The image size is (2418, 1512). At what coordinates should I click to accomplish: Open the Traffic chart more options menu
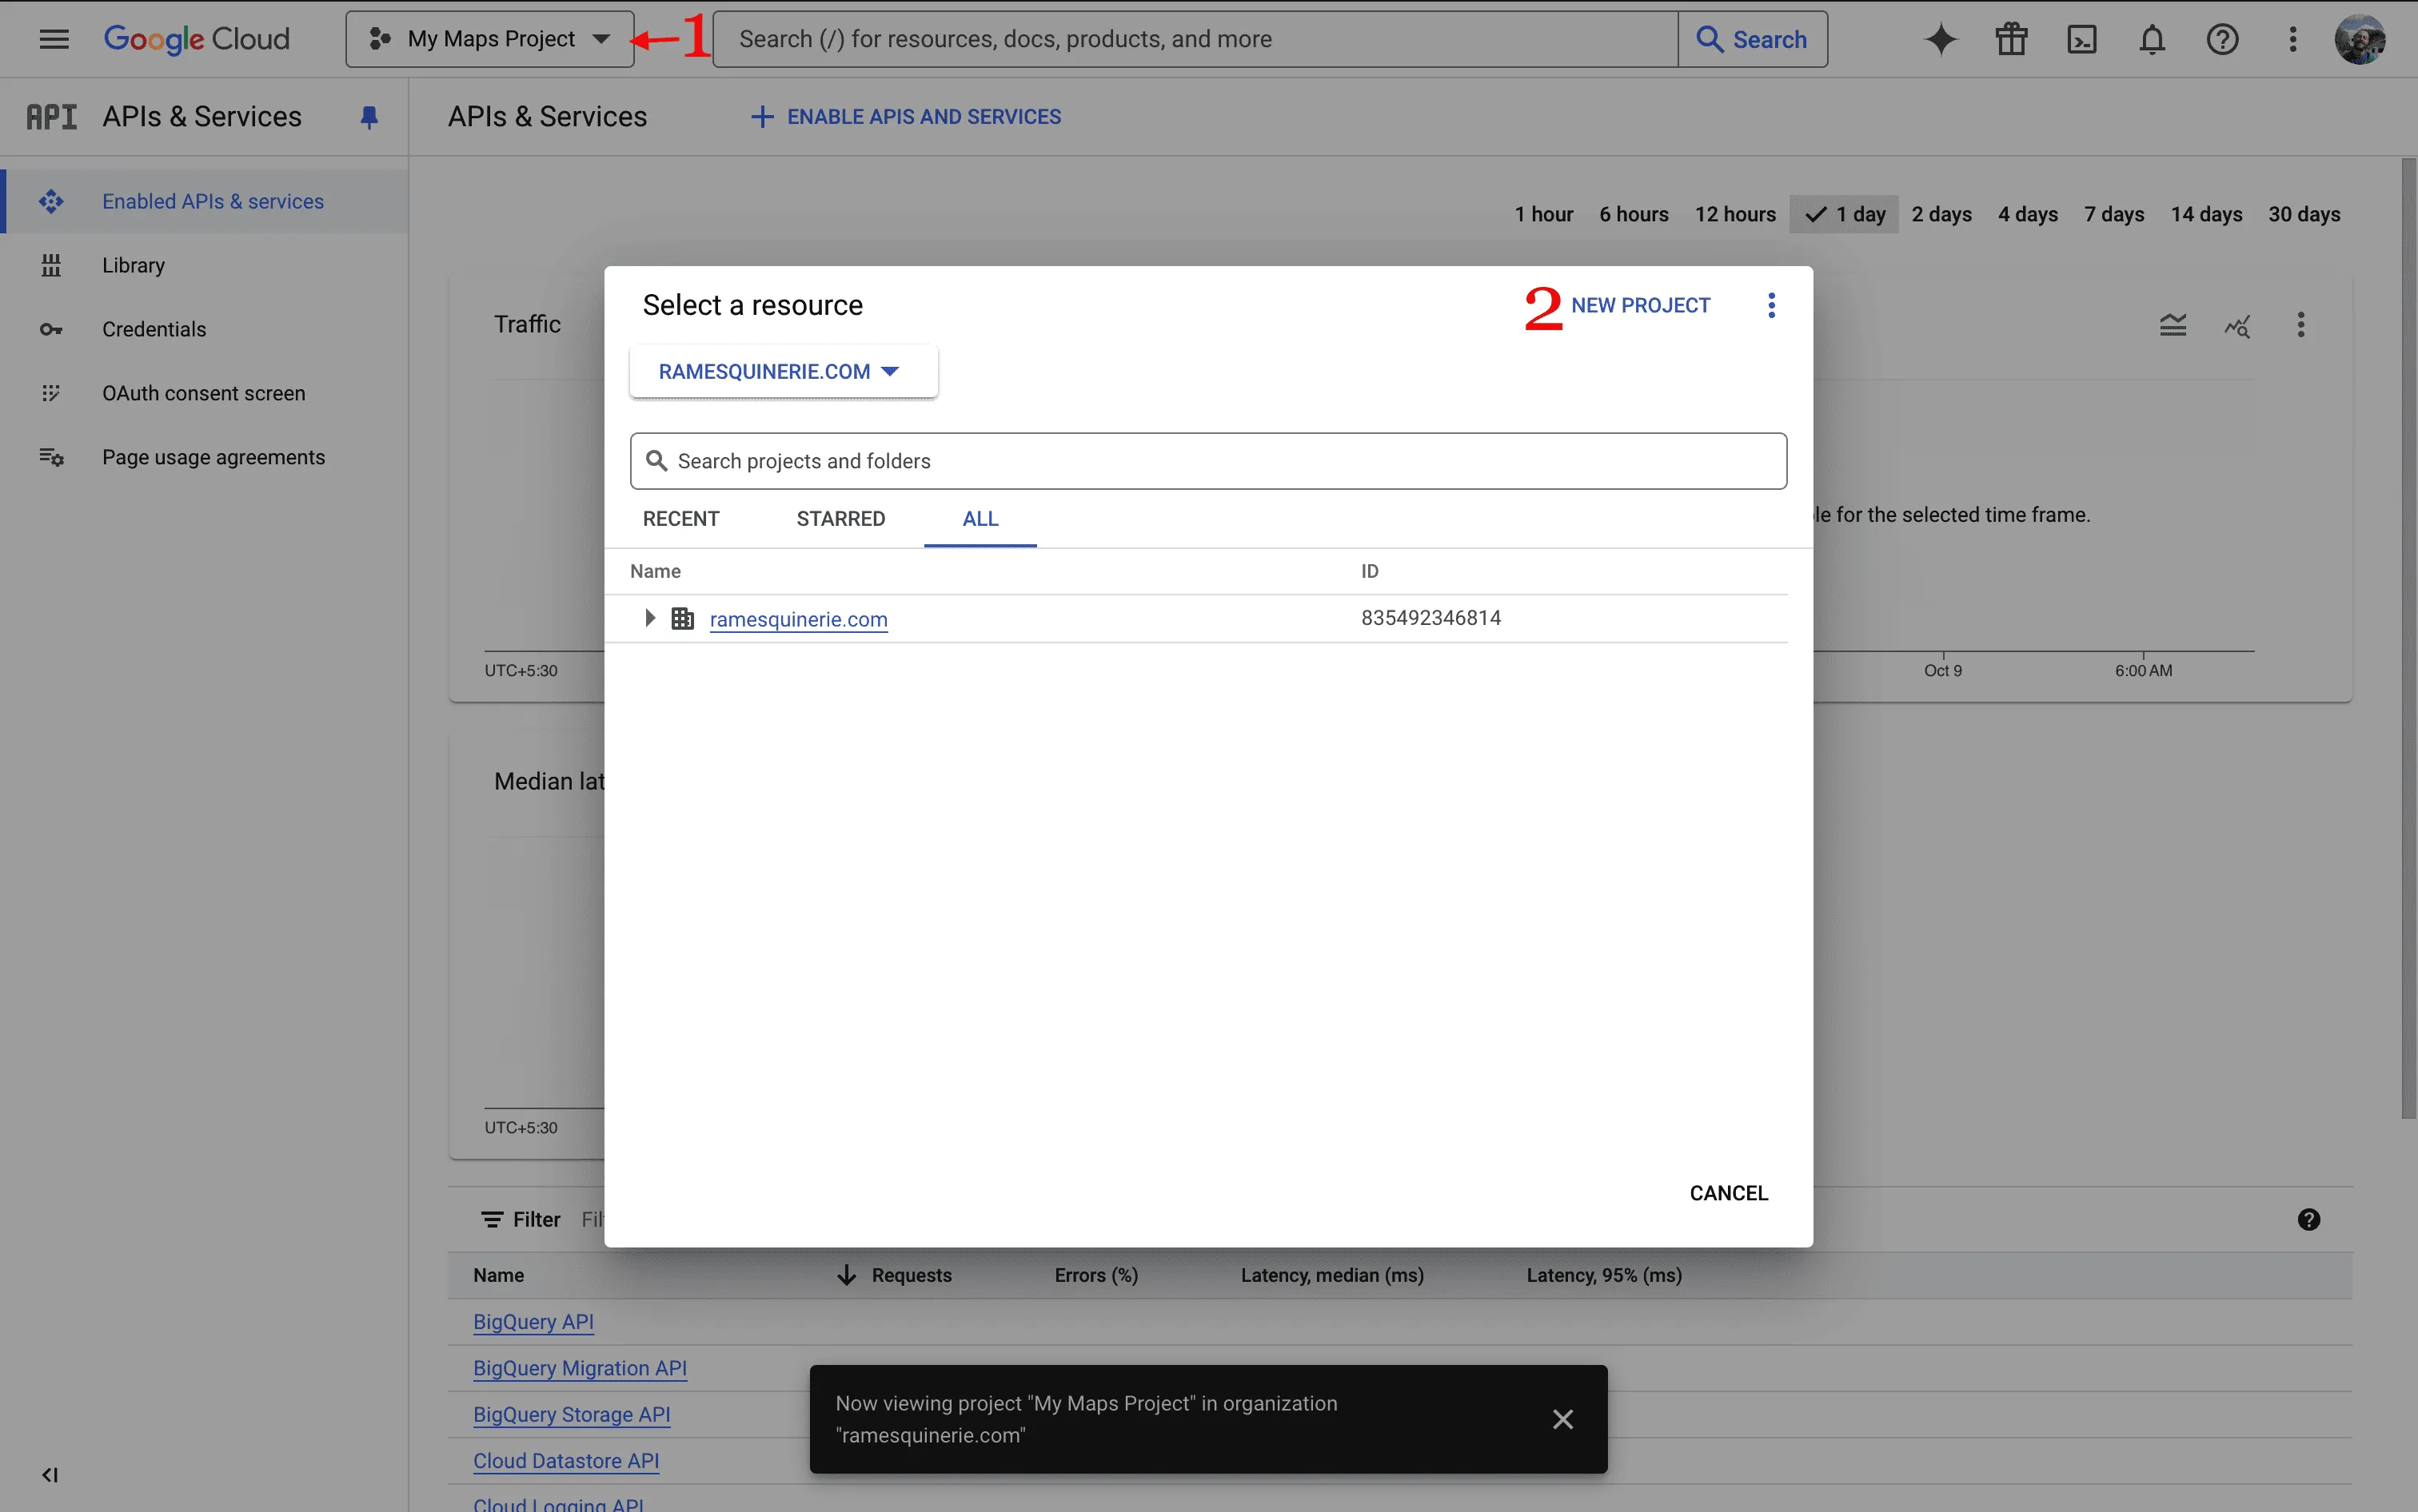pyautogui.click(x=2300, y=325)
